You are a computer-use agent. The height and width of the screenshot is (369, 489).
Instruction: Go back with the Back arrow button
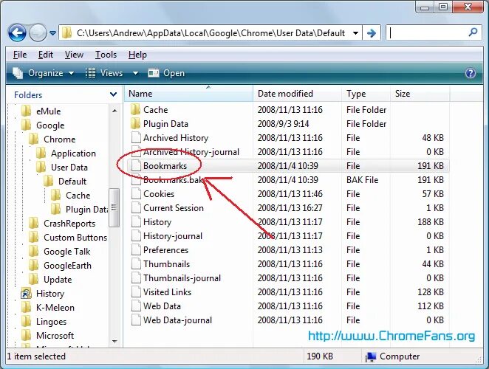point(17,32)
